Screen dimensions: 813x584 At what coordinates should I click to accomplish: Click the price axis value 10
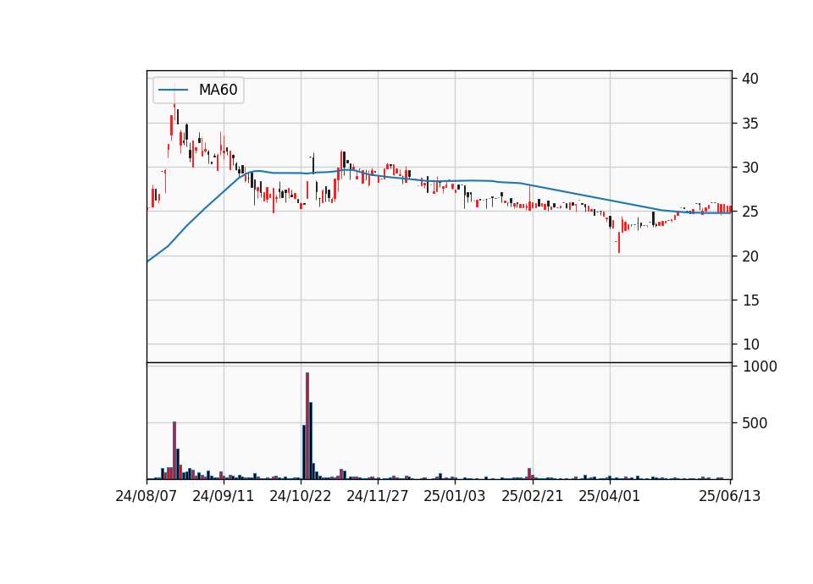tap(750, 344)
